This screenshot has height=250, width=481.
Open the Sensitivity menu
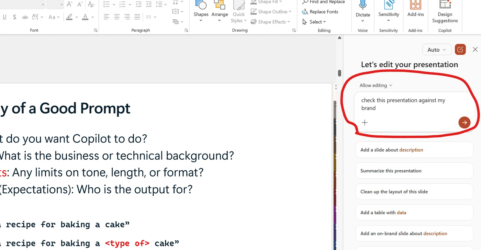tap(389, 11)
